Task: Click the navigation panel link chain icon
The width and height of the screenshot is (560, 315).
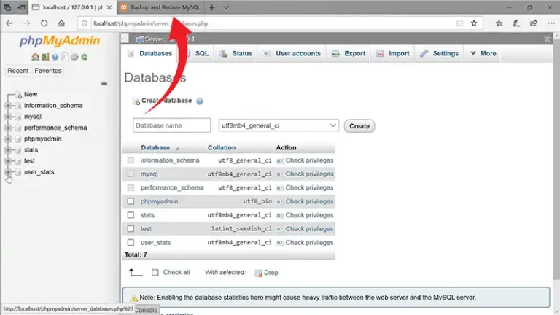Action: tap(104, 83)
